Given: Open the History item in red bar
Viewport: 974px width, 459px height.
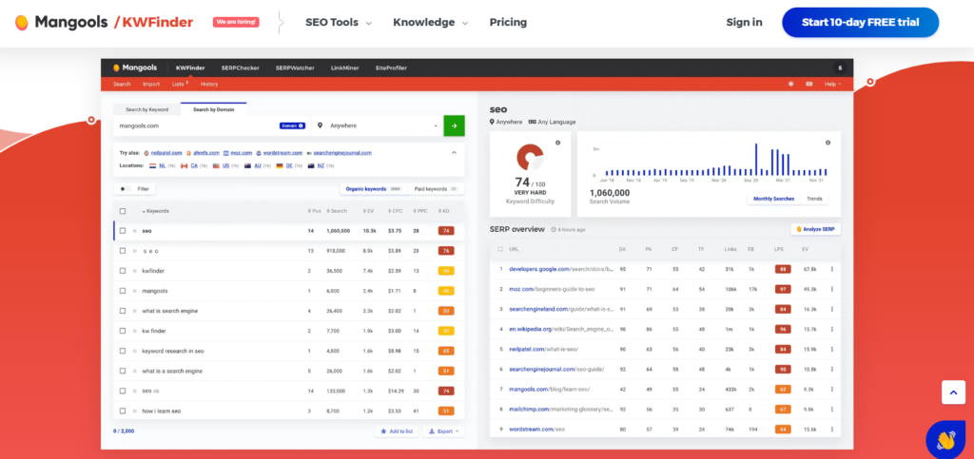Looking at the screenshot, I should coord(209,84).
